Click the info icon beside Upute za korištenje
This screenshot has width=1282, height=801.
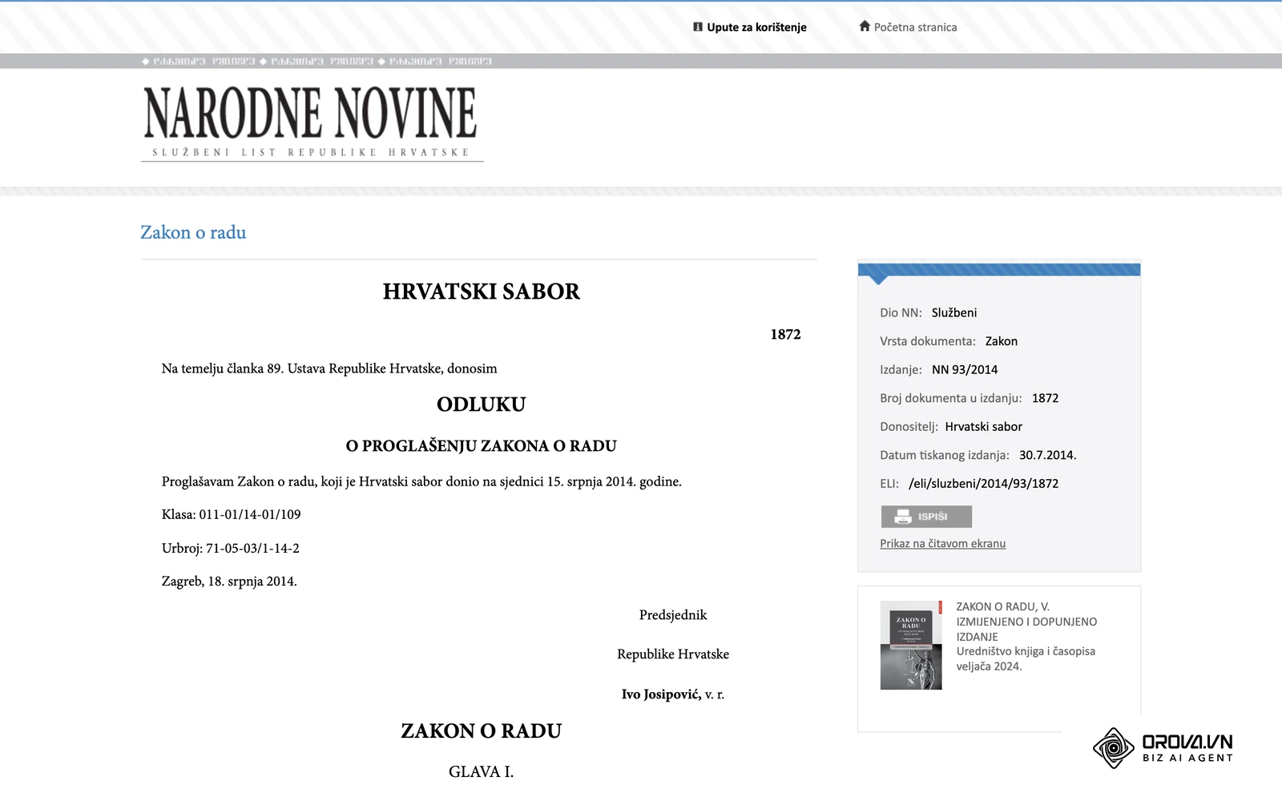click(698, 26)
